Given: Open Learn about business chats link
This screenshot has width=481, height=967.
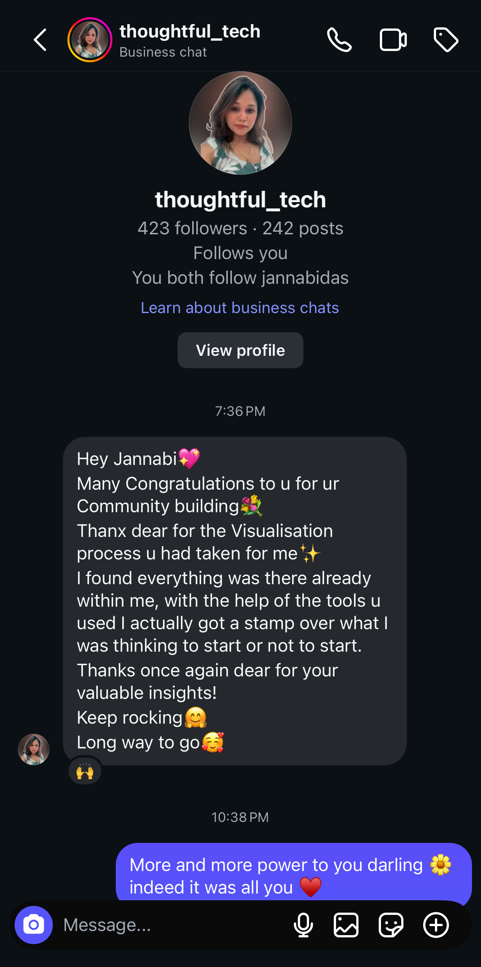Looking at the screenshot, I should coord(240,308).
